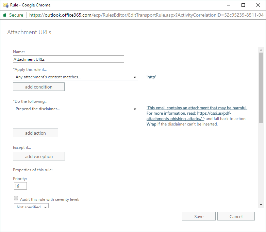
Task: Click the envelope icon in the title bar
Action: coord(5,5)
